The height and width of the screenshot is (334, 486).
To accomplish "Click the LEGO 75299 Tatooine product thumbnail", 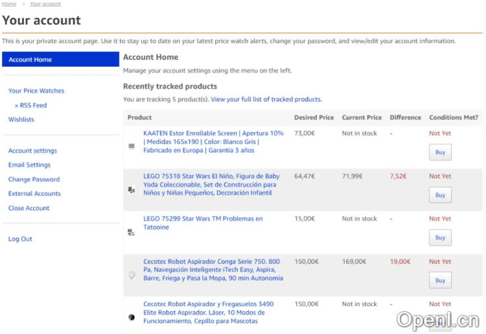I will [x=132, y=232].
